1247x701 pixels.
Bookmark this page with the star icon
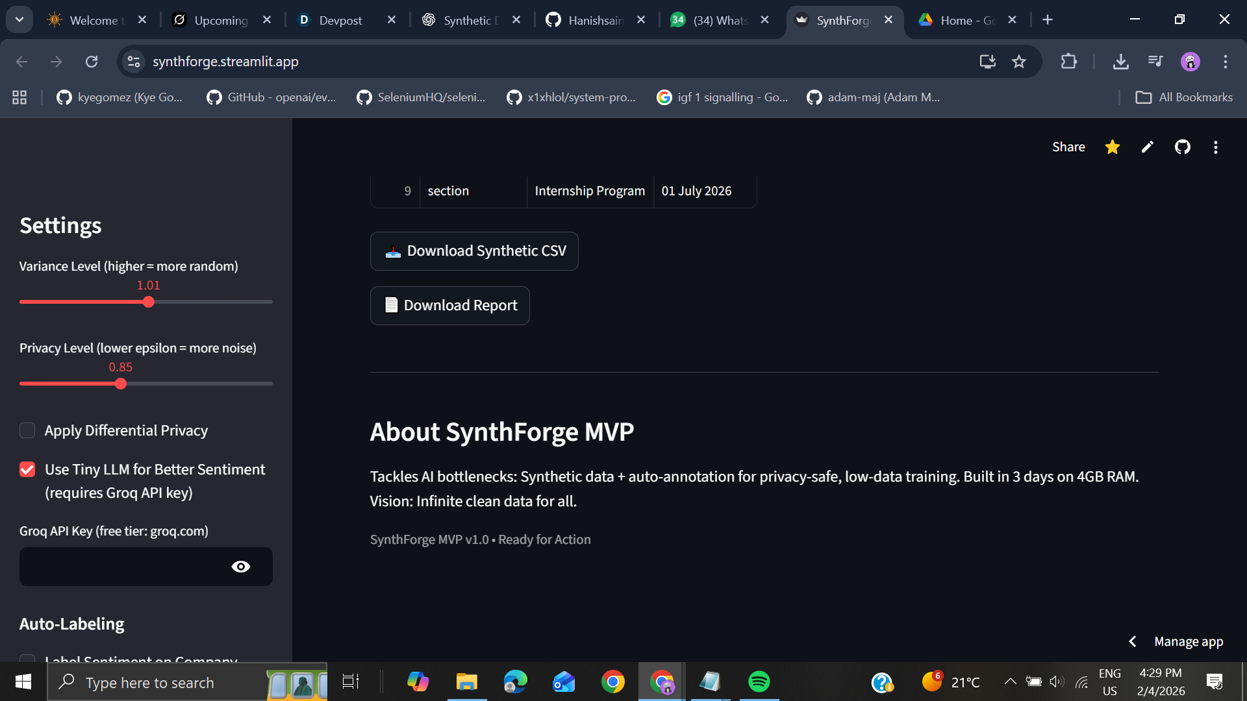click(1018, 62)
